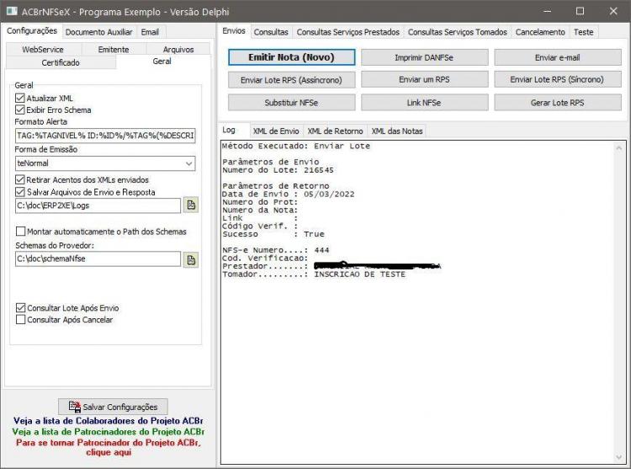Click 'Método Executado: Enviar Lote' log line
Screen dimensions: 631x469
296,147
